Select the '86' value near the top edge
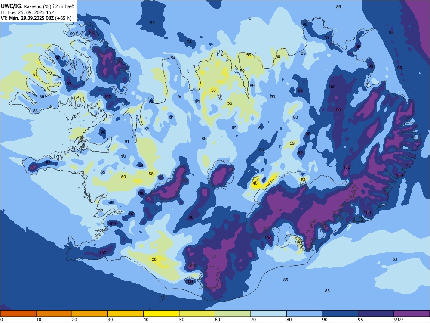The image size is (430, 323). [338, 6]
